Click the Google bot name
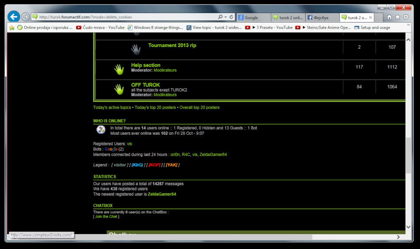 [x=111, y=149]
